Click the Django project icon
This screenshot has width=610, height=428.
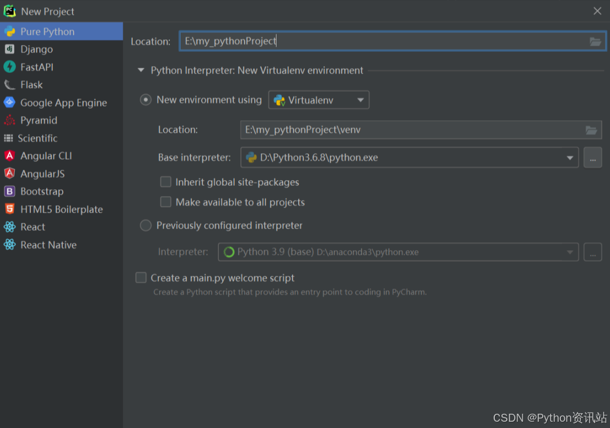pos(10,49)
